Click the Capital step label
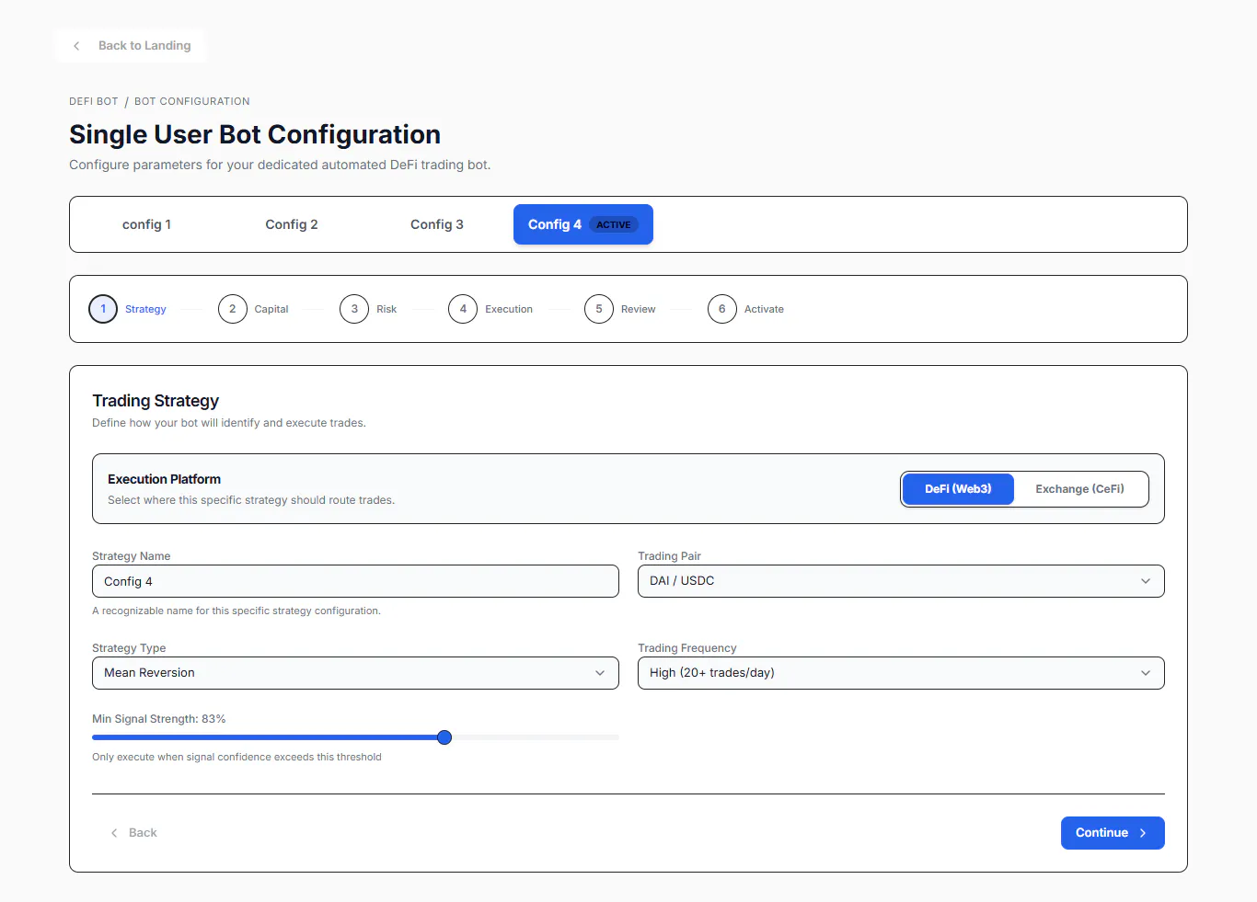The width and height of the screenshot is (1257, 902). (271, 309)
